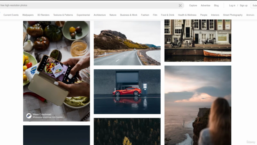The height and width of the screenshot is (145, 257).
Task: Browse the Business & Work category
Action: [128, 15]
